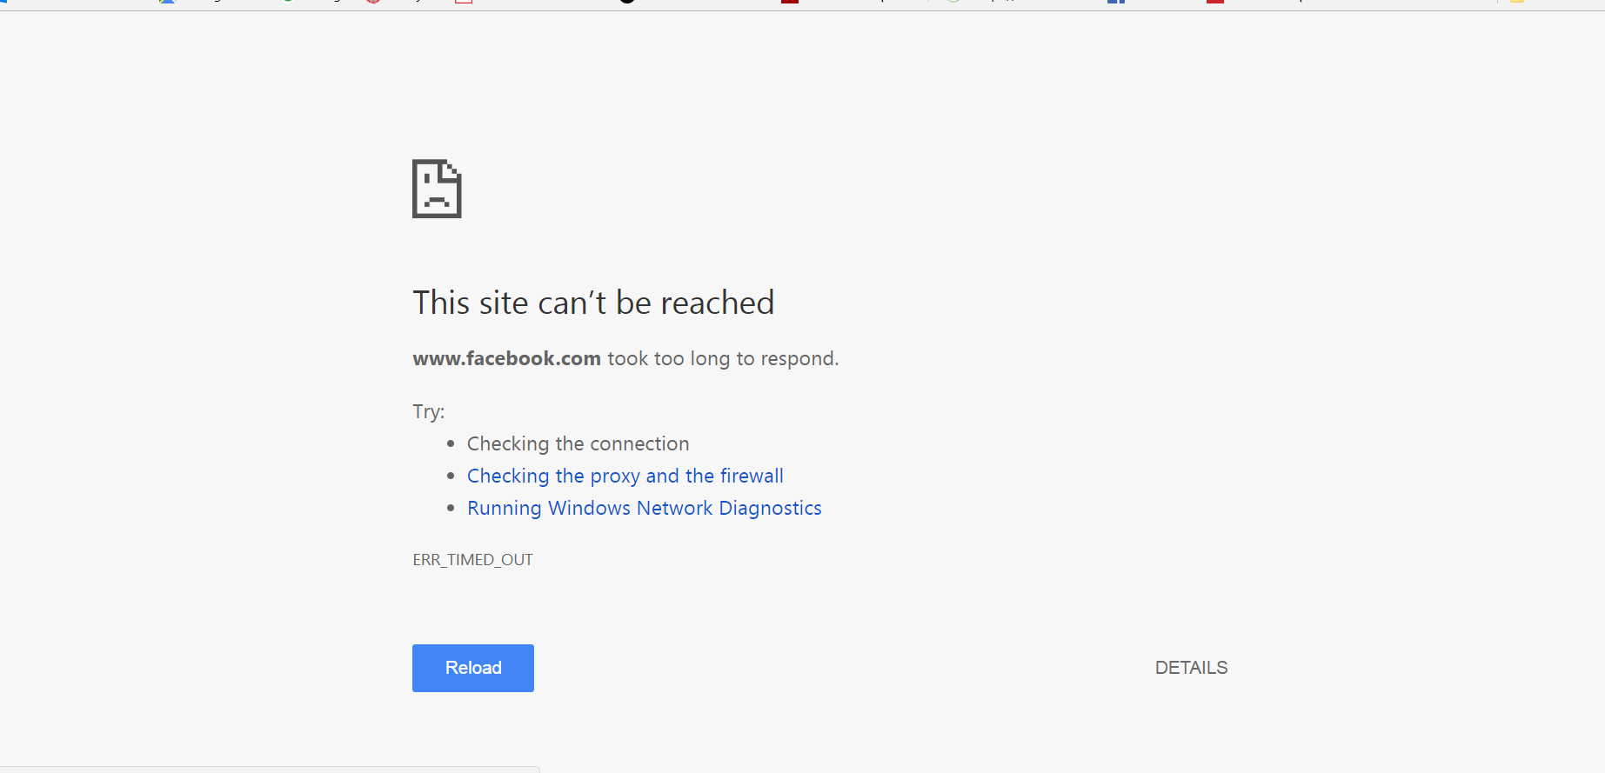Viewport: 1605px width, 773px height.
Task: Open "Checking the proxy and the firewall" link
Action: pos(625,476)
